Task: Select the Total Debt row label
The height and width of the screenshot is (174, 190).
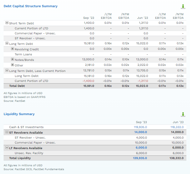Action: click(x=17, y=86)
